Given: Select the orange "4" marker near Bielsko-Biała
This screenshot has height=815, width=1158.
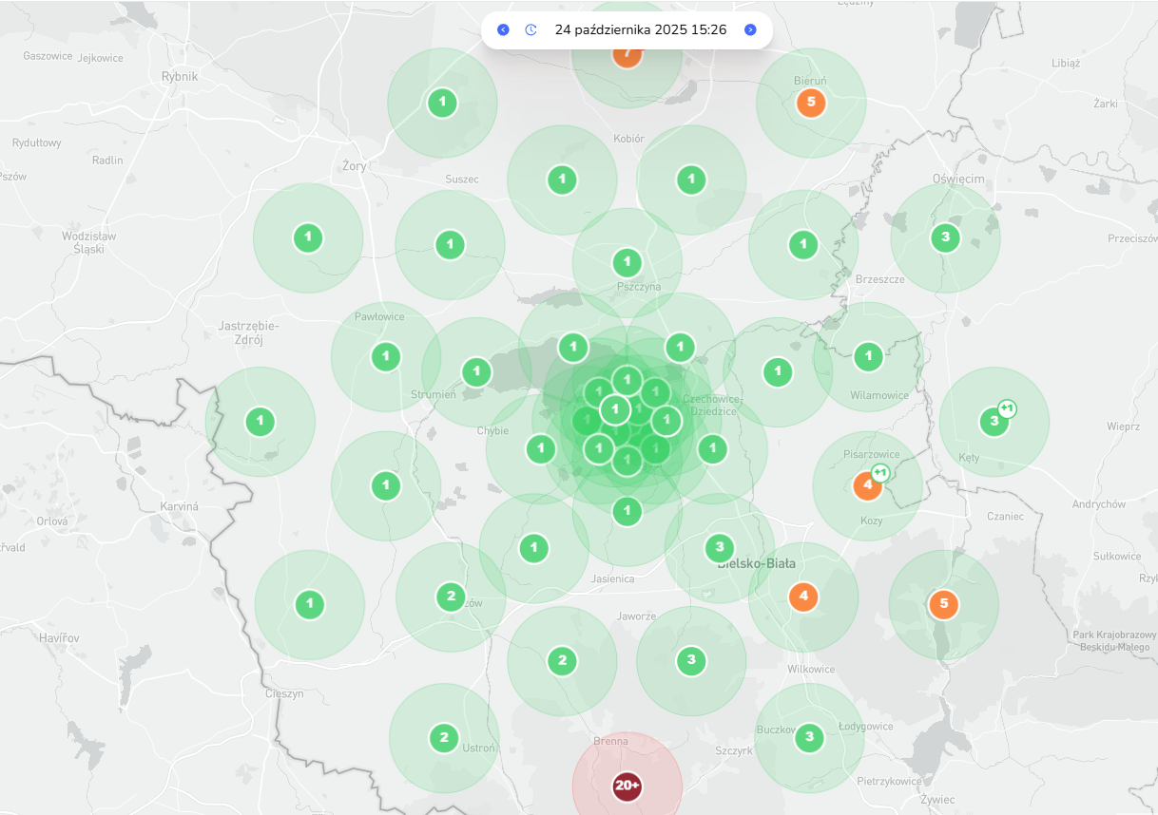Looking at the screenshot, I should (x=801, y=597).
